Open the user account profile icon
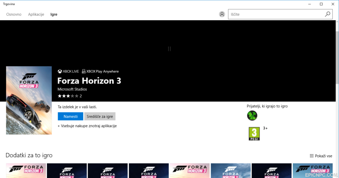The width and height of the screenshot is (339, 178). tap(222, 14)
